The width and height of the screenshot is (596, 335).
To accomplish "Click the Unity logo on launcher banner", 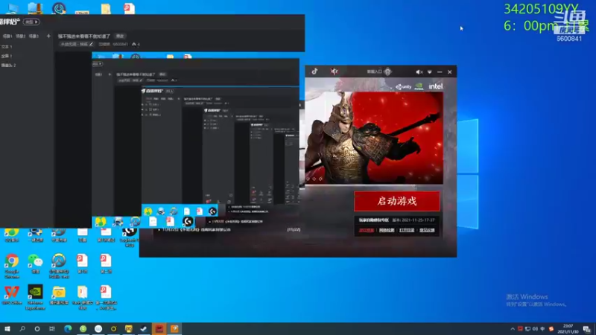I will click(x=403, y=86).
